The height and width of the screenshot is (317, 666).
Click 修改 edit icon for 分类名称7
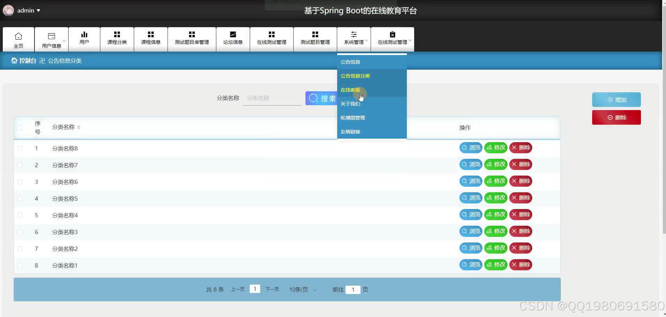[x=489, y=164]
